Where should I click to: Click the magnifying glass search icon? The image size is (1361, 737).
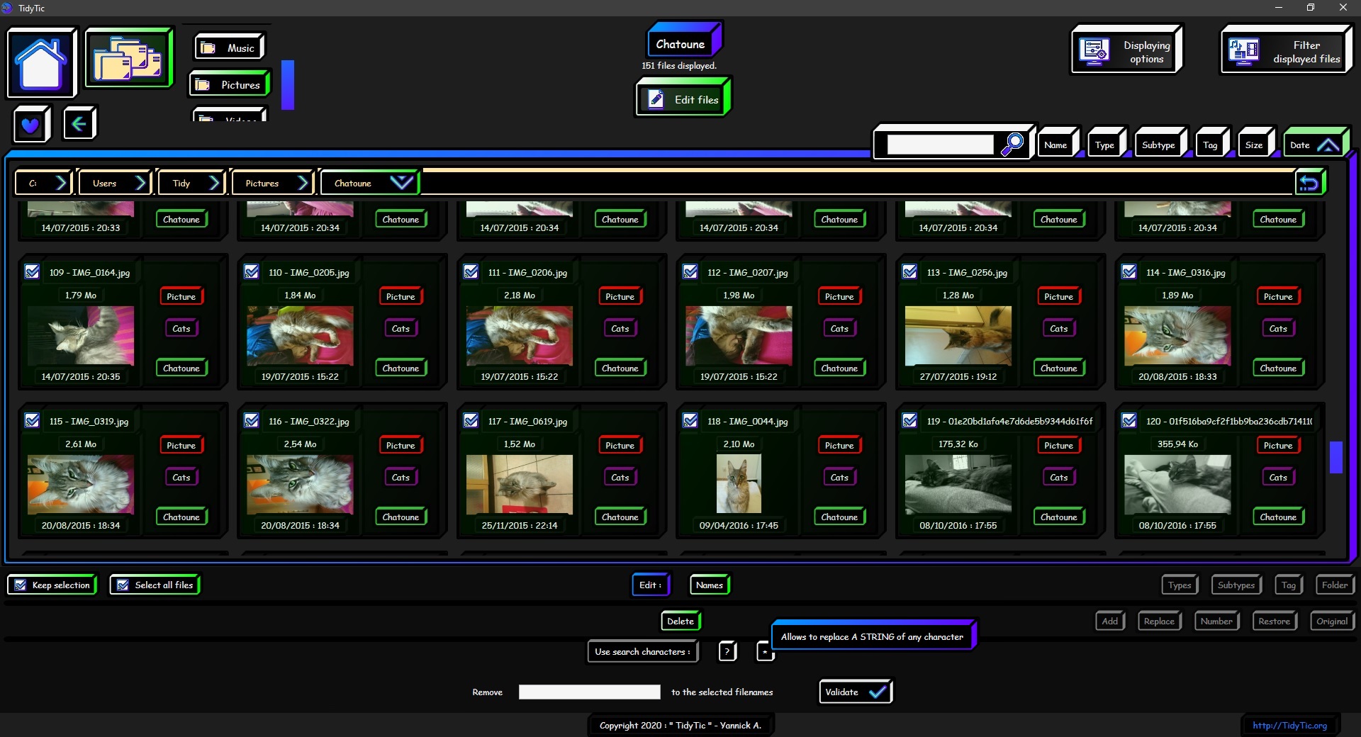pyautogui.click(x=1012, y=144)
